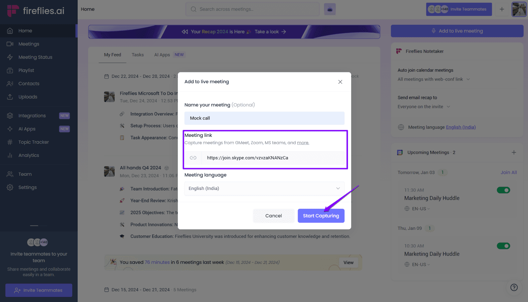This screenshot has width=528, height=302.
Task: Click the Settings gear icon
Action: (10, 187)
